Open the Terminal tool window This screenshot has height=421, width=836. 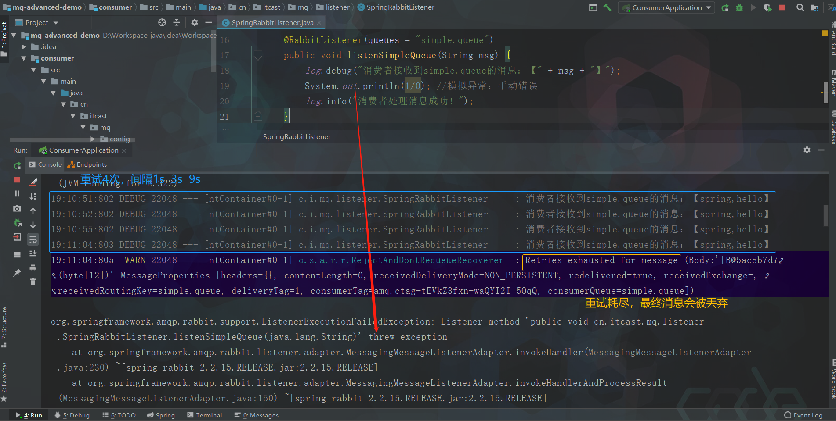click(205, 415)
